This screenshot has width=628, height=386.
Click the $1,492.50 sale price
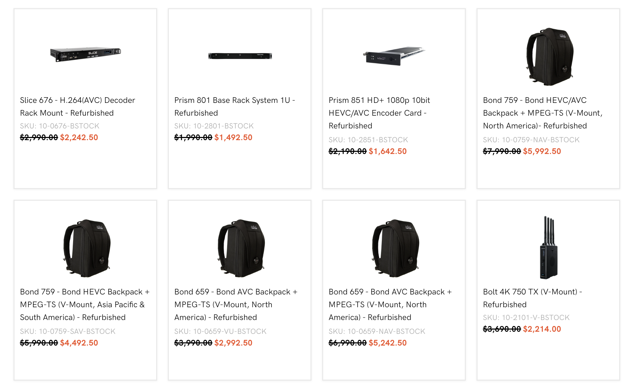(x=233, y=138)
